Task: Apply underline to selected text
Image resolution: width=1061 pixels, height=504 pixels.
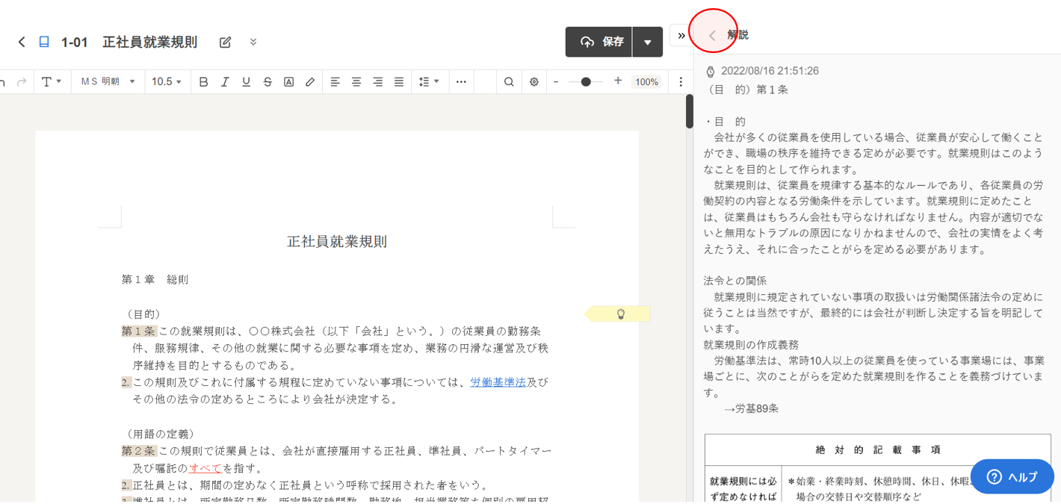Action: pyautogui.click(x=246, y=82)
